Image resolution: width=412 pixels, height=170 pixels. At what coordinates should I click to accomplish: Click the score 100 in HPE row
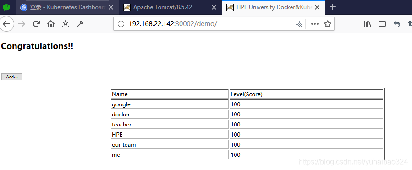click(307, 134)
